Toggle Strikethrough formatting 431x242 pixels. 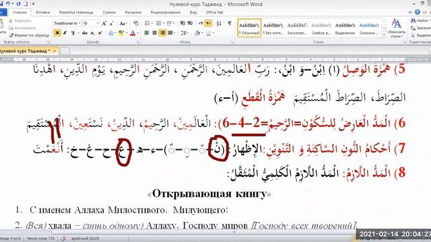coord(85,33)
